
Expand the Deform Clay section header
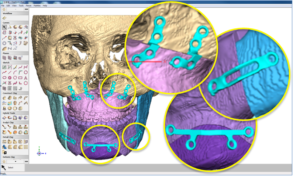[8, 157]
